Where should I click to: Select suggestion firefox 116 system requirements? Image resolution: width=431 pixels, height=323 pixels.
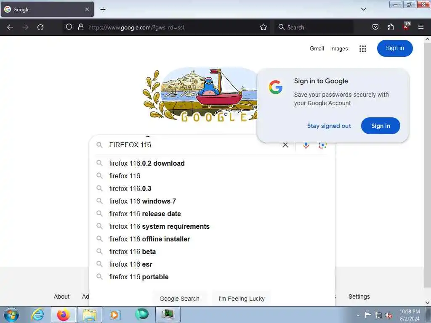[x=212, y=227]
